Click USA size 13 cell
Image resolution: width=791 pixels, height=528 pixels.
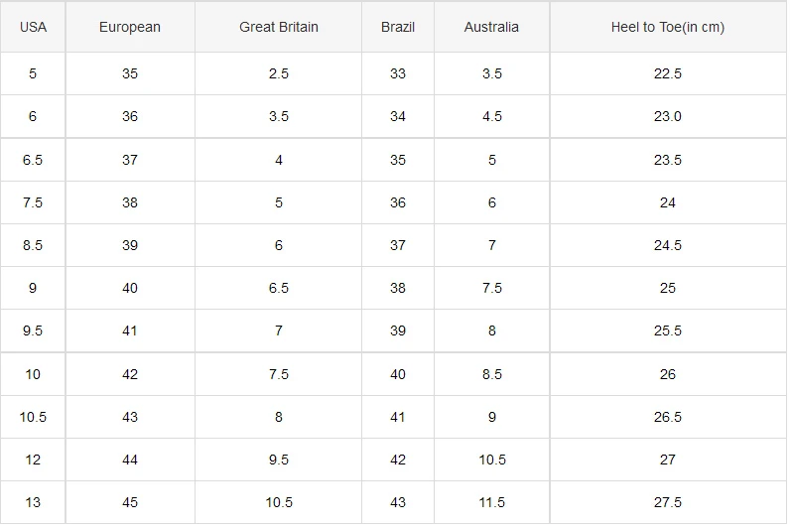[x=33, y=502]
